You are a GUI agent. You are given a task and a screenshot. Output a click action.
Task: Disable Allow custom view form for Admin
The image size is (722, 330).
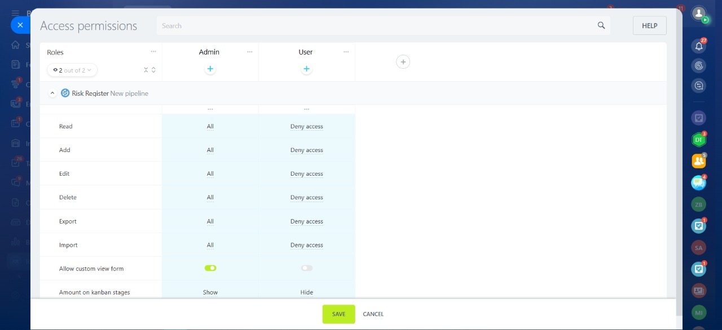(x=210, y=268)
